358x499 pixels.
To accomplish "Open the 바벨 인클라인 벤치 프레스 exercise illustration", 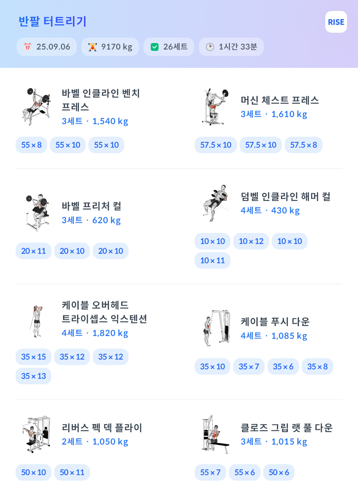I will [x=36, y=107].
